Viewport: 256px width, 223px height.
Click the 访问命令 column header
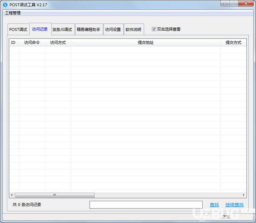tap(32, 43)
